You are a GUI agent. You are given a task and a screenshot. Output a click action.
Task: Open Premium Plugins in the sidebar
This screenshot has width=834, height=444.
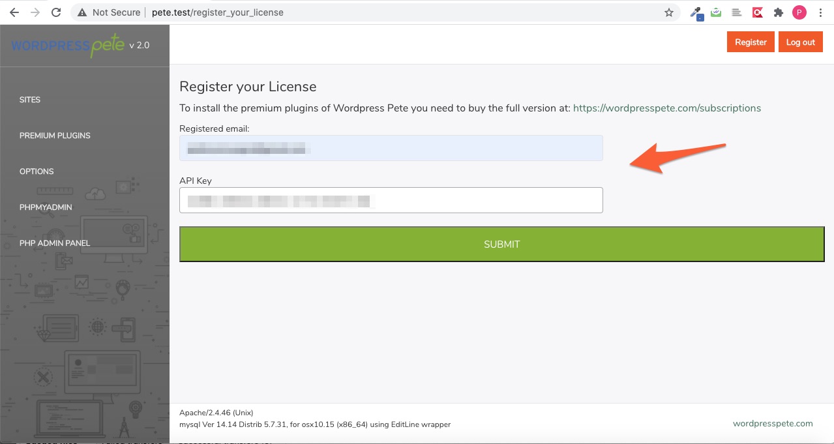click(x=55, y=136)
